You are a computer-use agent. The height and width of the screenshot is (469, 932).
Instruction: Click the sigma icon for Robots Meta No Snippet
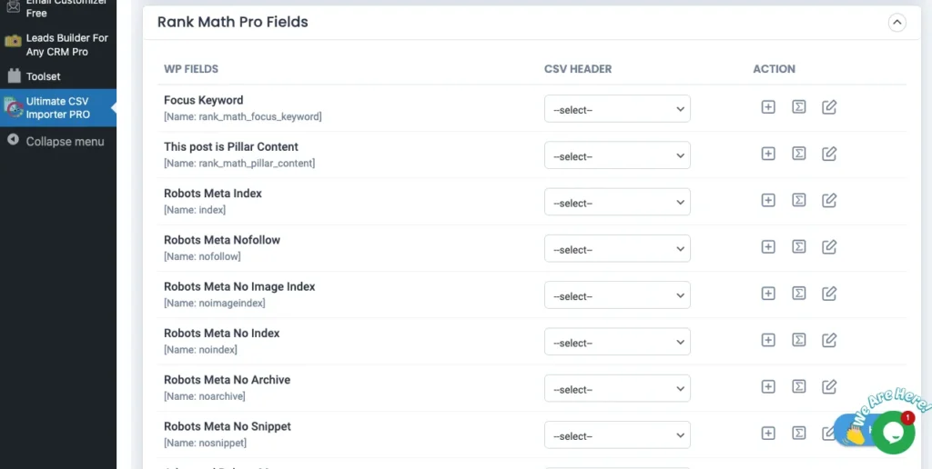pyautogui.click(x=798, y=433)
